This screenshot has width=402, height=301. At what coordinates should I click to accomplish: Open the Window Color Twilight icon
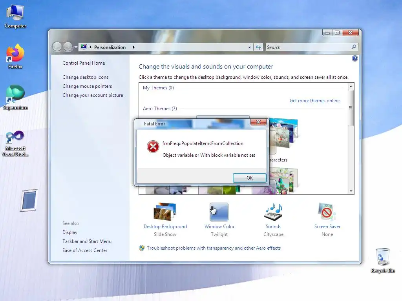tap(219, 212)
